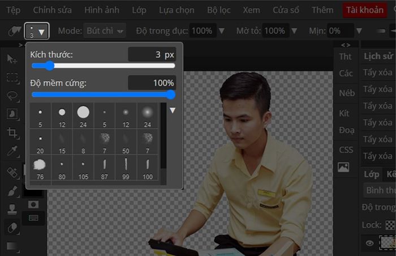The height and width of the screenshot is (256, 396).
Task: Open the Thêm menu
Action: [322, 10]
